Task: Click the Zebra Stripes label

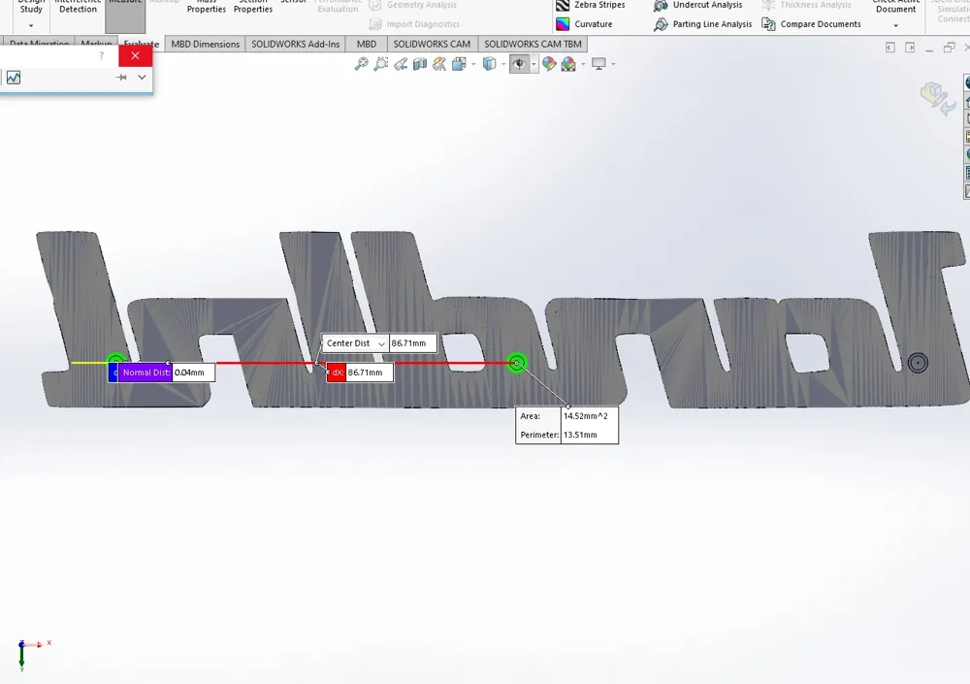Action: 599,5
